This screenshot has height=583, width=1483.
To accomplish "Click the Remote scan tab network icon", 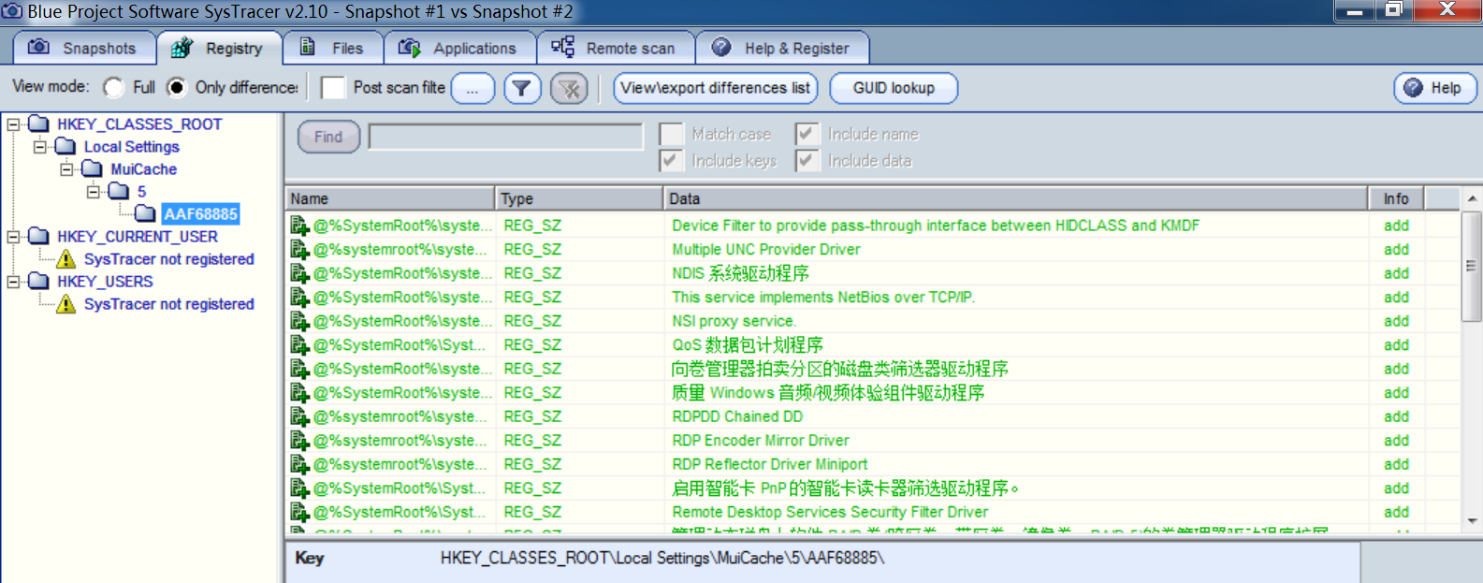I will pos(562,47).
